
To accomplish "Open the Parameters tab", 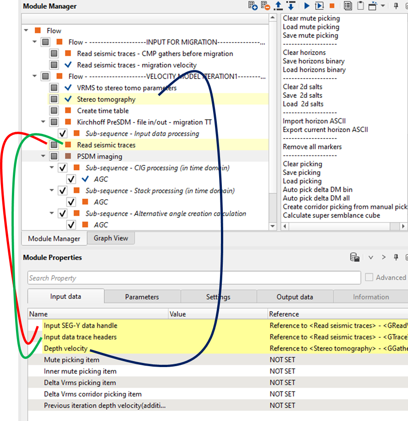I will point(142,297).
